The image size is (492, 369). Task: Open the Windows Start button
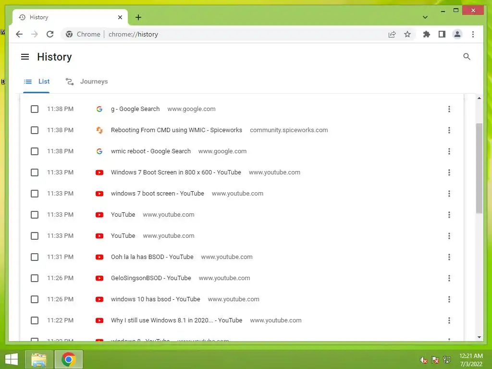12,359
